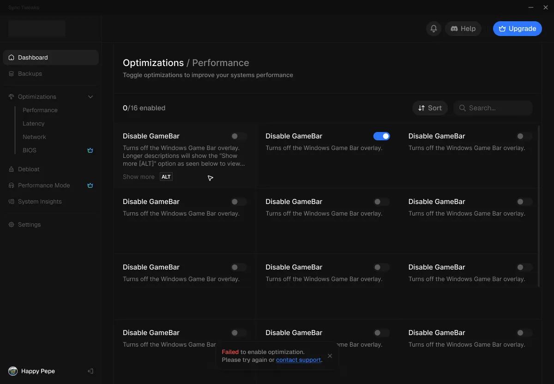Enable the first Disable GameBar optimization

(x=239, y=136)
